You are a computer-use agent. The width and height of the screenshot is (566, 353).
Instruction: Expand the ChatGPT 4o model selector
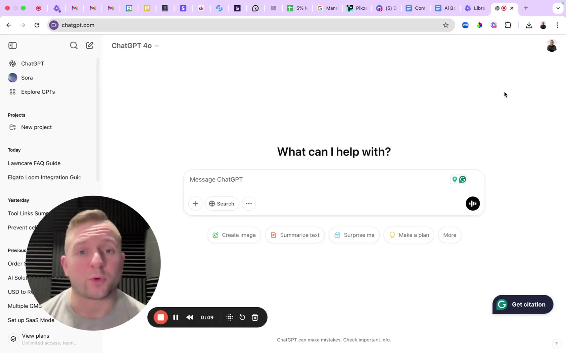[135, 45]
